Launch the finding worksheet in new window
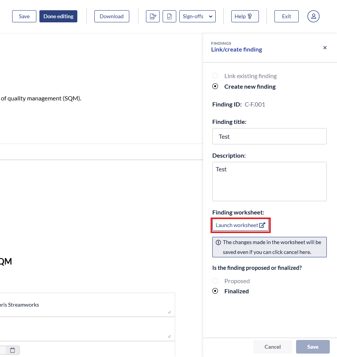Screen dimensions: 337x357 coord(240,225)
